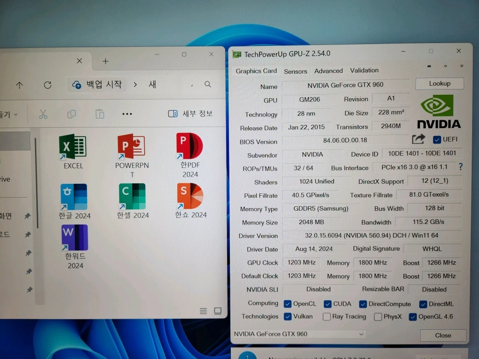Toggle the Ray Tracing checkbox

point(327,316)
